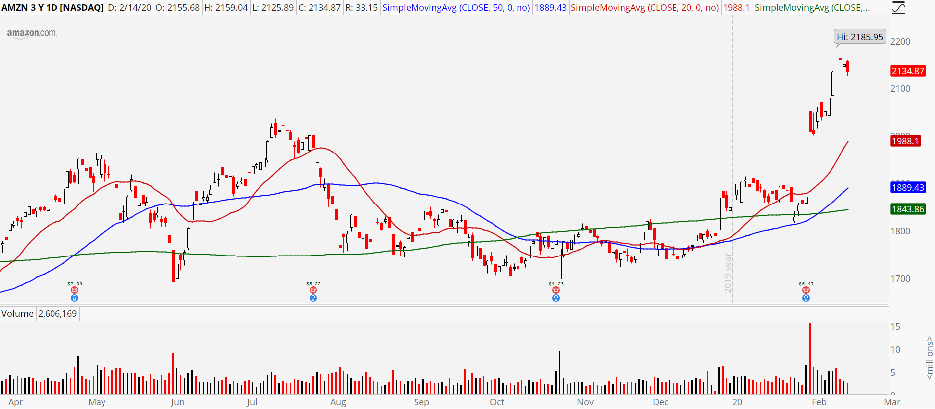Click the 10 label on volume axis
The image size is (935, 409).
tap(895, 350)
